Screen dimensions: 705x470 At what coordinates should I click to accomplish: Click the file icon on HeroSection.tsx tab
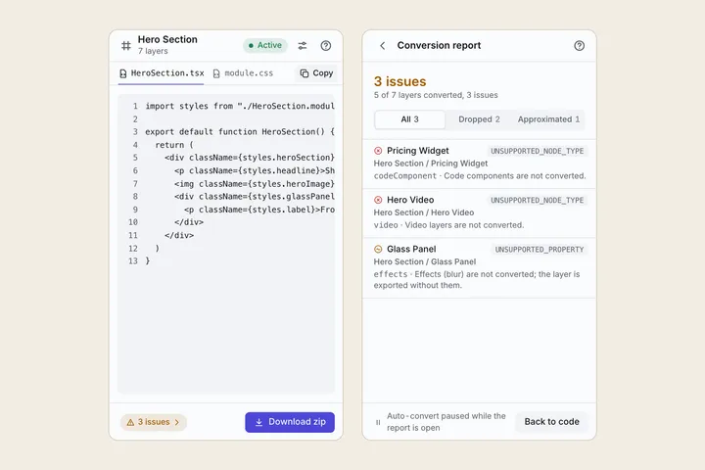123,73
